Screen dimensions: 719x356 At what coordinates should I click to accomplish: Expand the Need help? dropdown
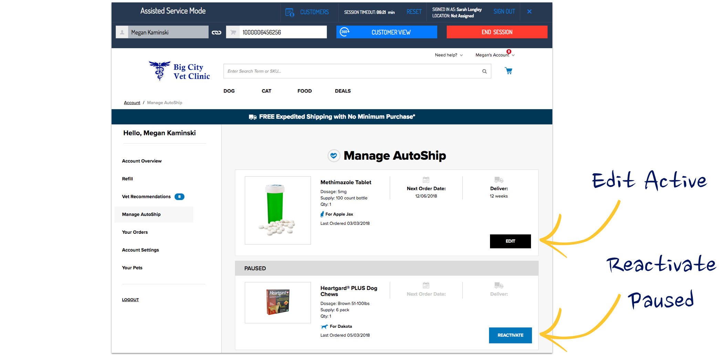[449, 55]
